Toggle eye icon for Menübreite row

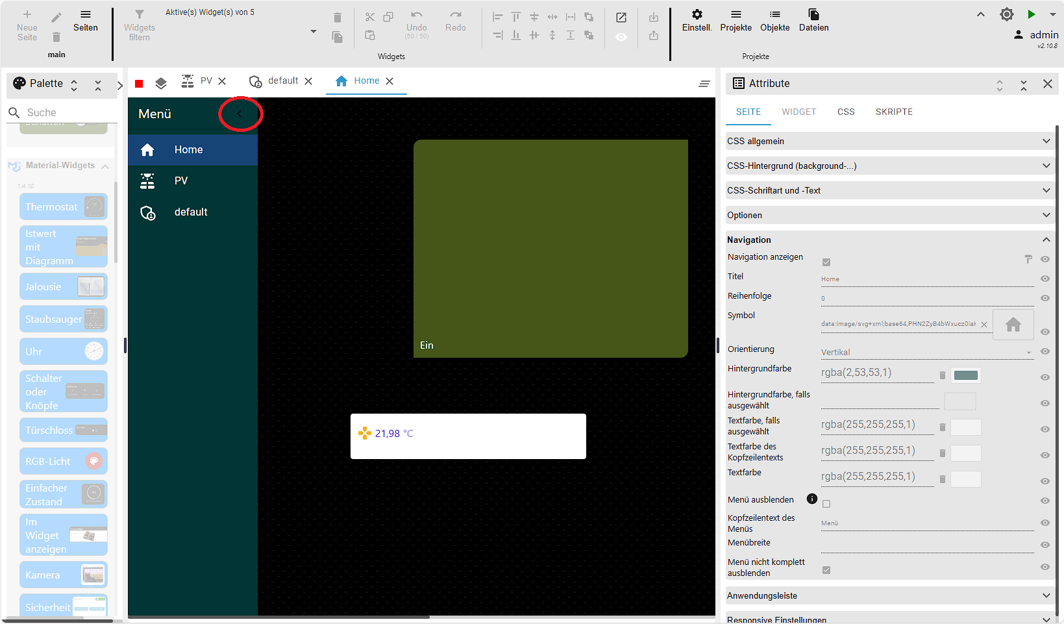click(x=1045, y=545)
